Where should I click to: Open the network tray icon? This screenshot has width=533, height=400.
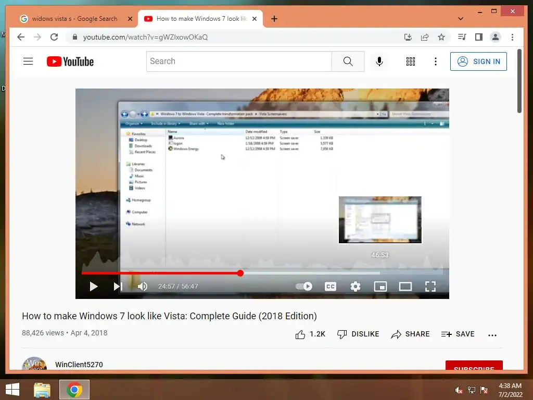[472, 390]
